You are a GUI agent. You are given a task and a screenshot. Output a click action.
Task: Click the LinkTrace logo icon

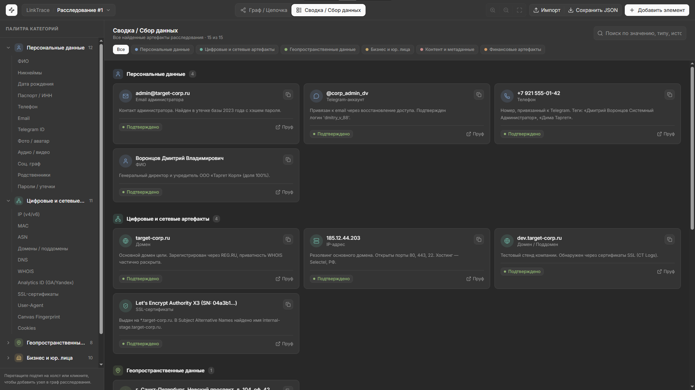click(12, 10)
